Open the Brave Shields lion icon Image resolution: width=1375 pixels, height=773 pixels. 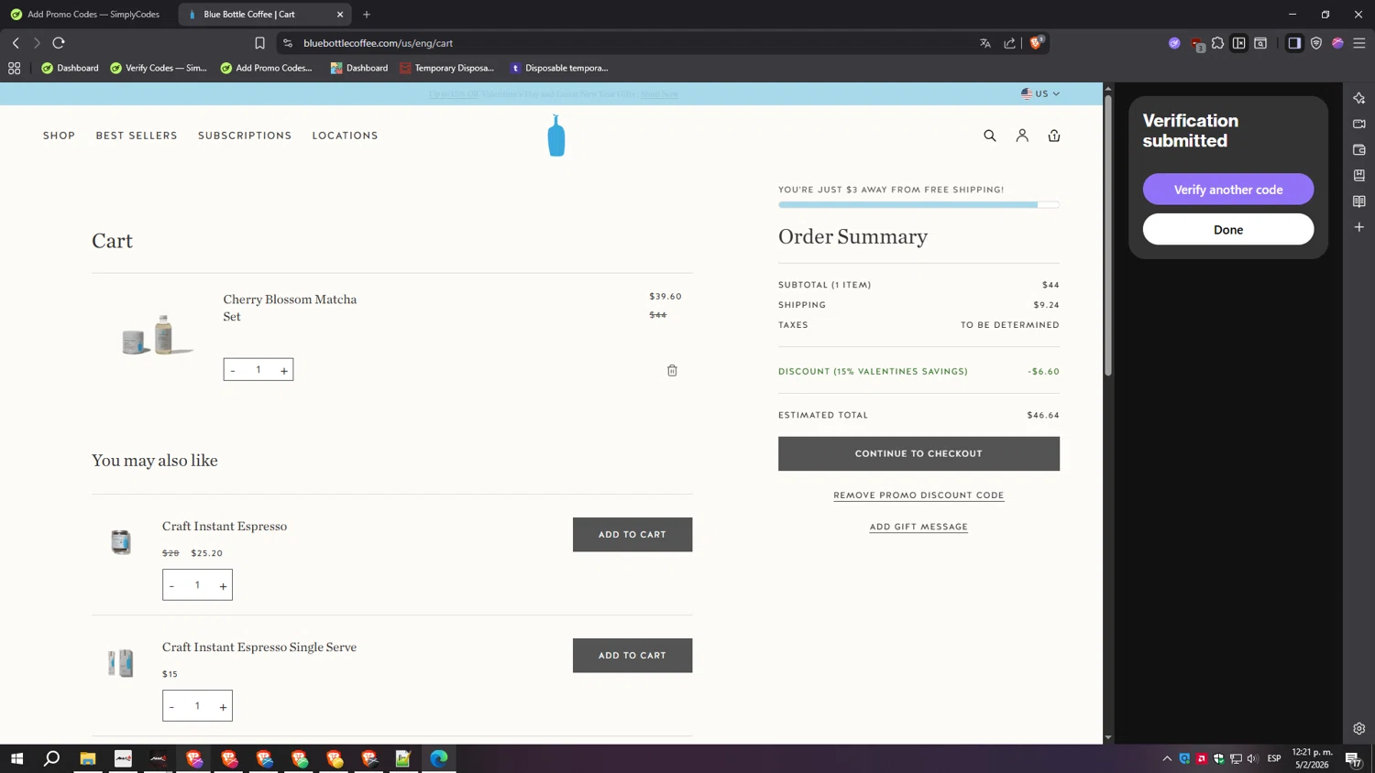[x=1036, y=43]
